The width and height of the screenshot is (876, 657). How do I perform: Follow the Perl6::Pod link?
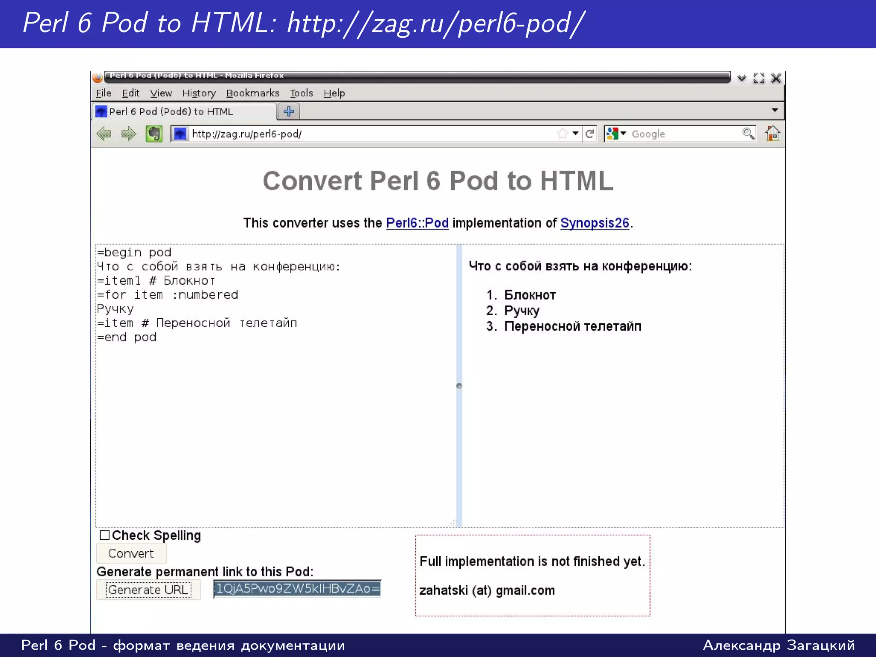click(417, 223)
